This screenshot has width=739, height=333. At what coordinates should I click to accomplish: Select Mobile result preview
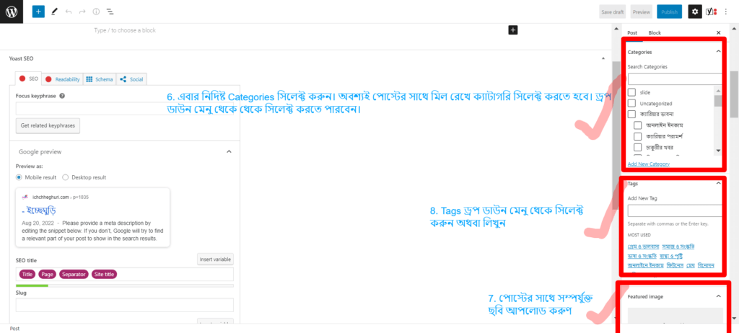pos(19,177)
